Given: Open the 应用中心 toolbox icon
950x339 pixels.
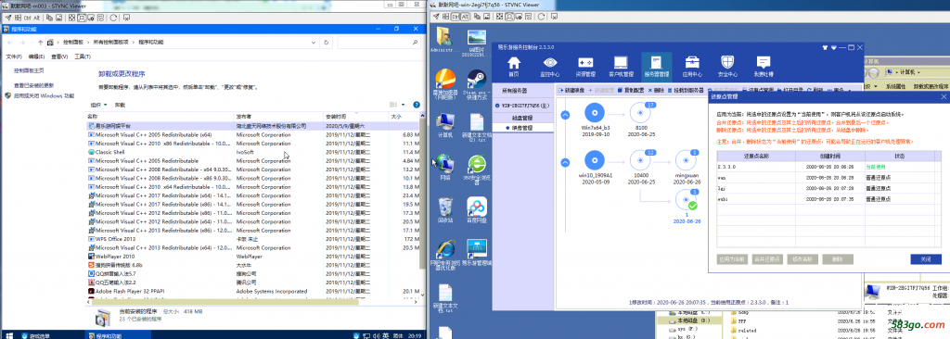Looking at the screenshot, I should [x=692, y=66].
